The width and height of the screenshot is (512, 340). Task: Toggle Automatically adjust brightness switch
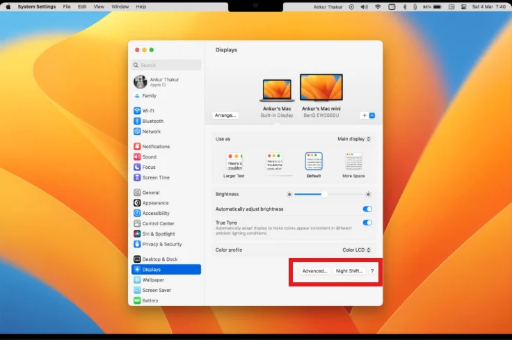point(367,209)
